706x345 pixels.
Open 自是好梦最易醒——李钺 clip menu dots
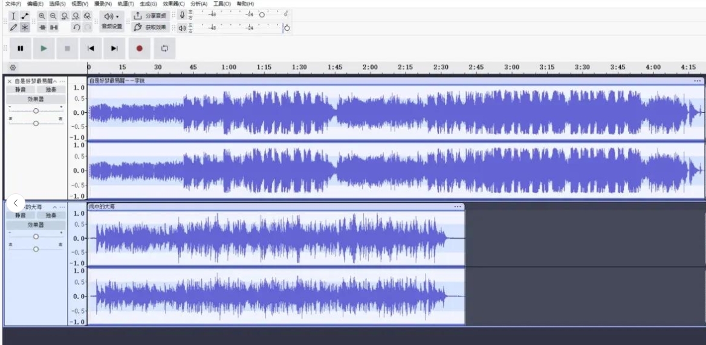click(x=698, y=81)
